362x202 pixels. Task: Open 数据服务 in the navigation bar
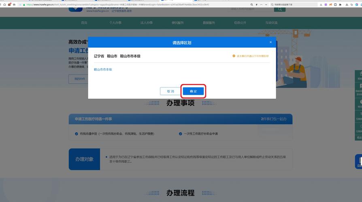tap(209, 23)
